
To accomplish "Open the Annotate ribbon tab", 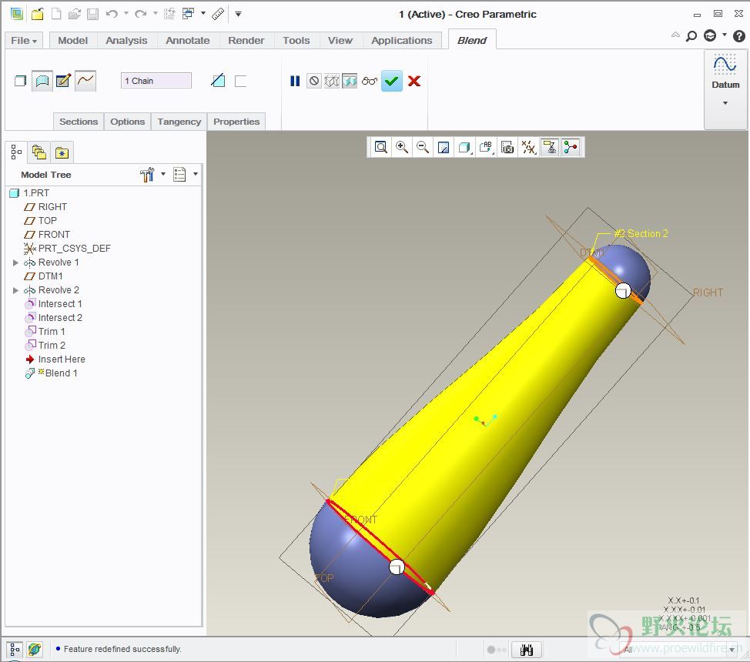I will click(x=188, y=41).
